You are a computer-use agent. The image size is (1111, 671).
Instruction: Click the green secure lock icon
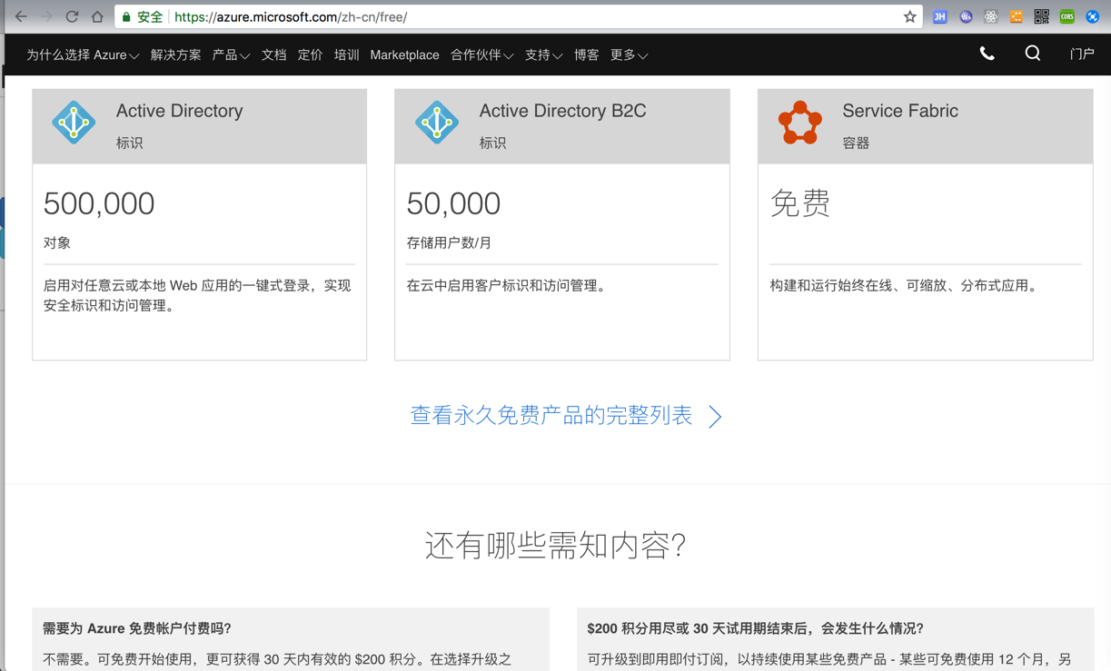tap(126, 17)
